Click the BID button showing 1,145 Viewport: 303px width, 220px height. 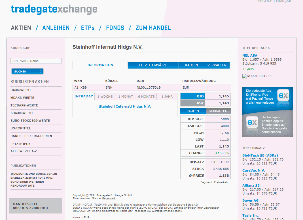coord(193,96)
